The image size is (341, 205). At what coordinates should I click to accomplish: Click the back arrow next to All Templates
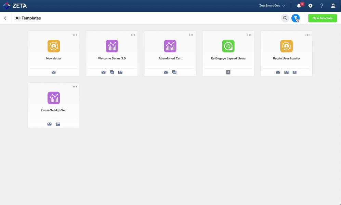(x=5, y=18)
